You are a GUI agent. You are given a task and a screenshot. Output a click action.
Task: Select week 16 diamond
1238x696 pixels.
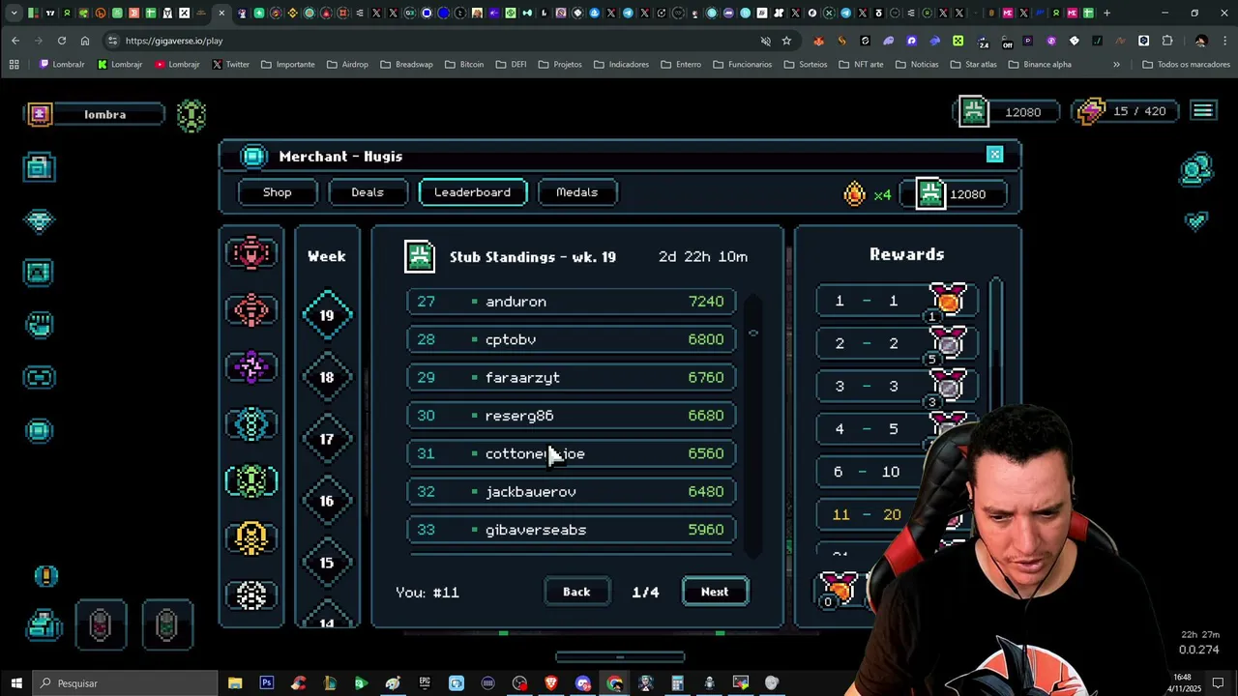click(x=327, y=501)
